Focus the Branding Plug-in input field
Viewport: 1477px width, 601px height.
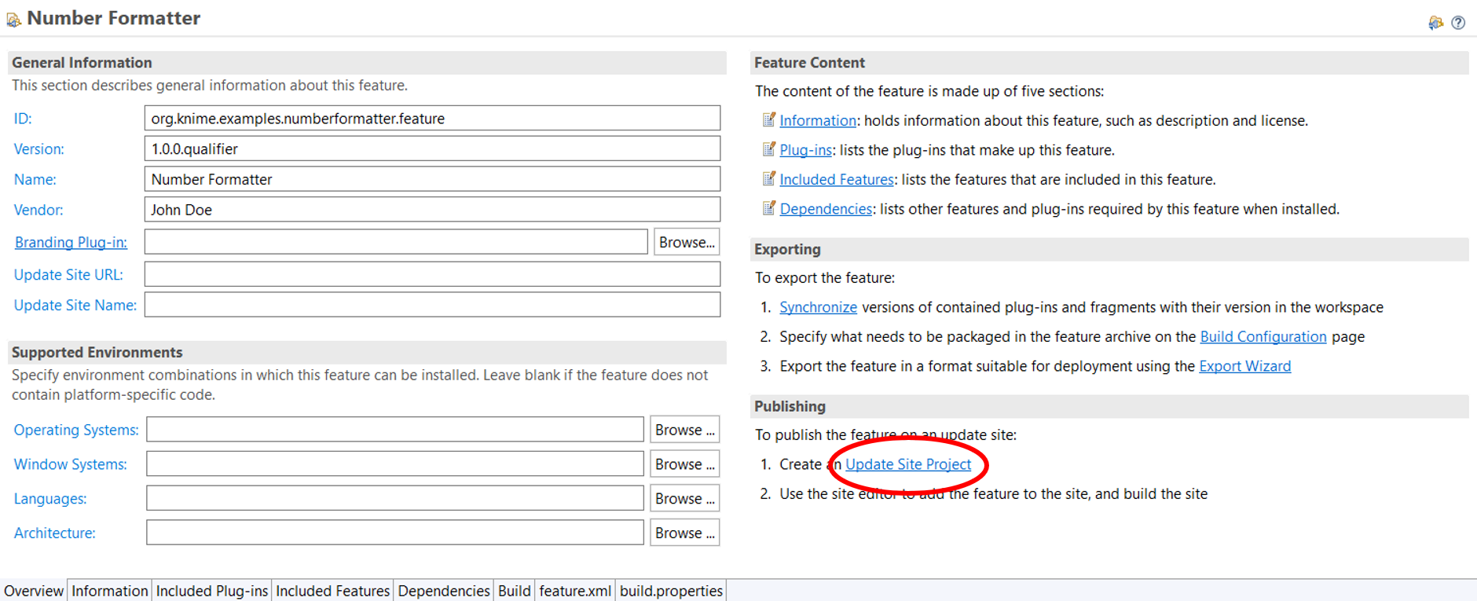pyautogui.click(x=396, y=242)
